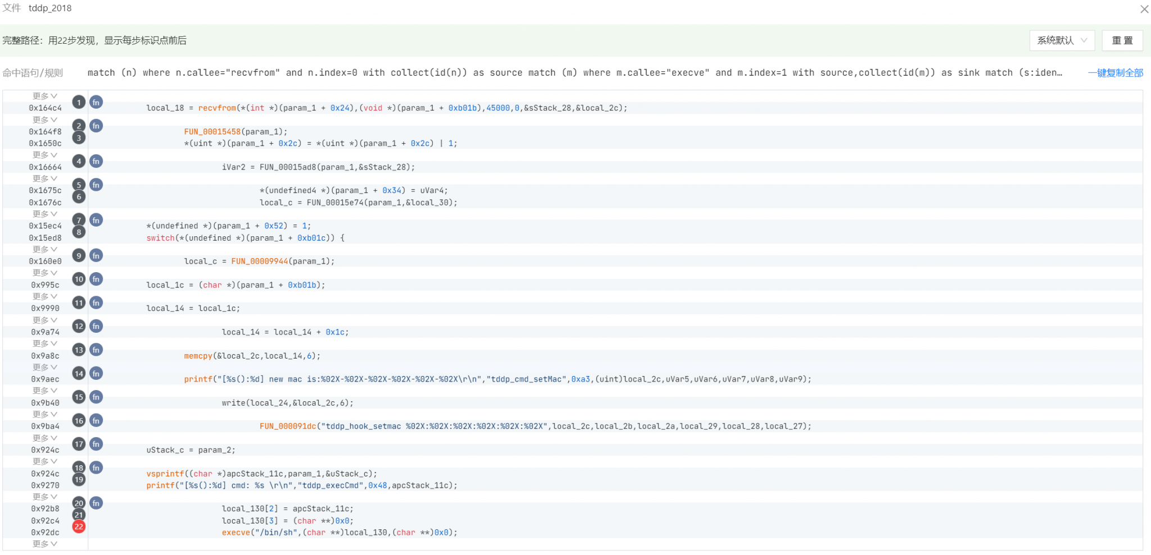This screenshot has height=555, width=1151.
Task: Click the 一键复制全部 copy-all link
Action: coord(1115,73)
